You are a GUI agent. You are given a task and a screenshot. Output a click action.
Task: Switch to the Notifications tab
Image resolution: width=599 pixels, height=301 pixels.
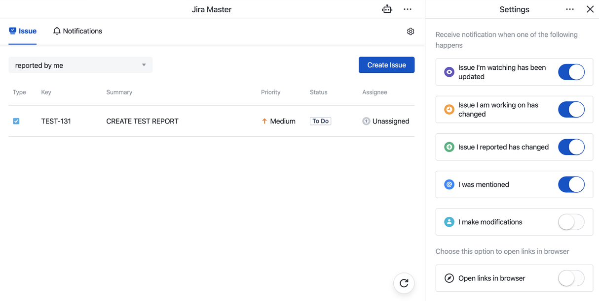(x=77, y=31)
